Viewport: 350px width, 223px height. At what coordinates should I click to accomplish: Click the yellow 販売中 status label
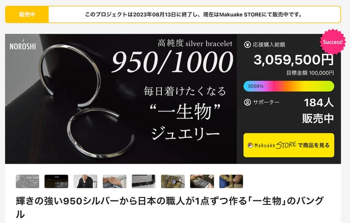coord(27,15)
